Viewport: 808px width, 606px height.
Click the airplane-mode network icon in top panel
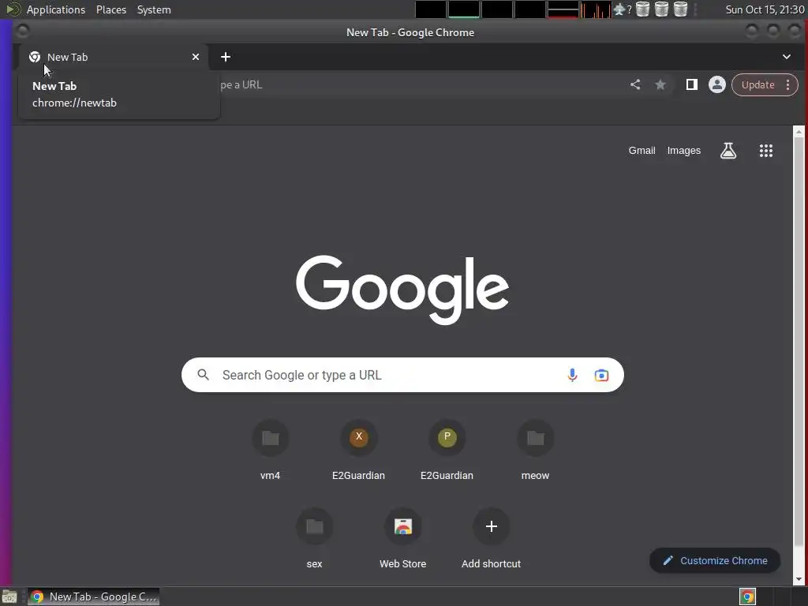tap(619, 9)
